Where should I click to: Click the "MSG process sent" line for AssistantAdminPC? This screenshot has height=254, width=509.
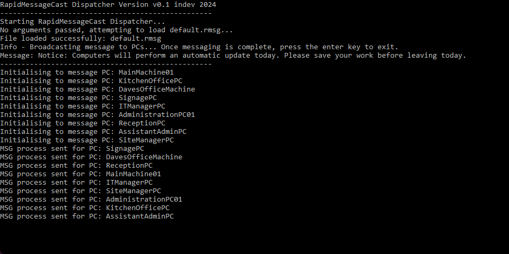click(x=87, y=216)
